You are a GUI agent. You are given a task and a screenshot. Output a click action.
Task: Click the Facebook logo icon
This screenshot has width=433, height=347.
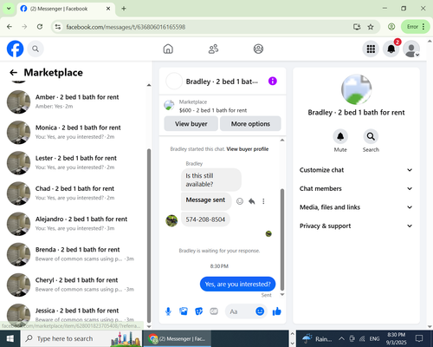pos(15,49)
